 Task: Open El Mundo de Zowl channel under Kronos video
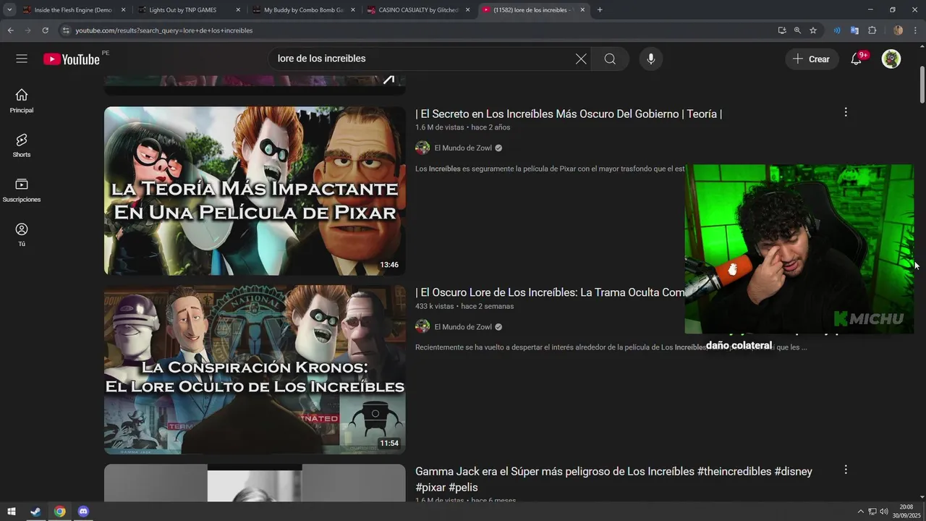click(463, 327)
